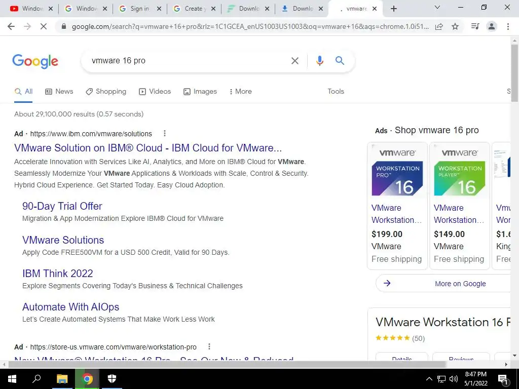Stop loading the page

click(44, 26)
